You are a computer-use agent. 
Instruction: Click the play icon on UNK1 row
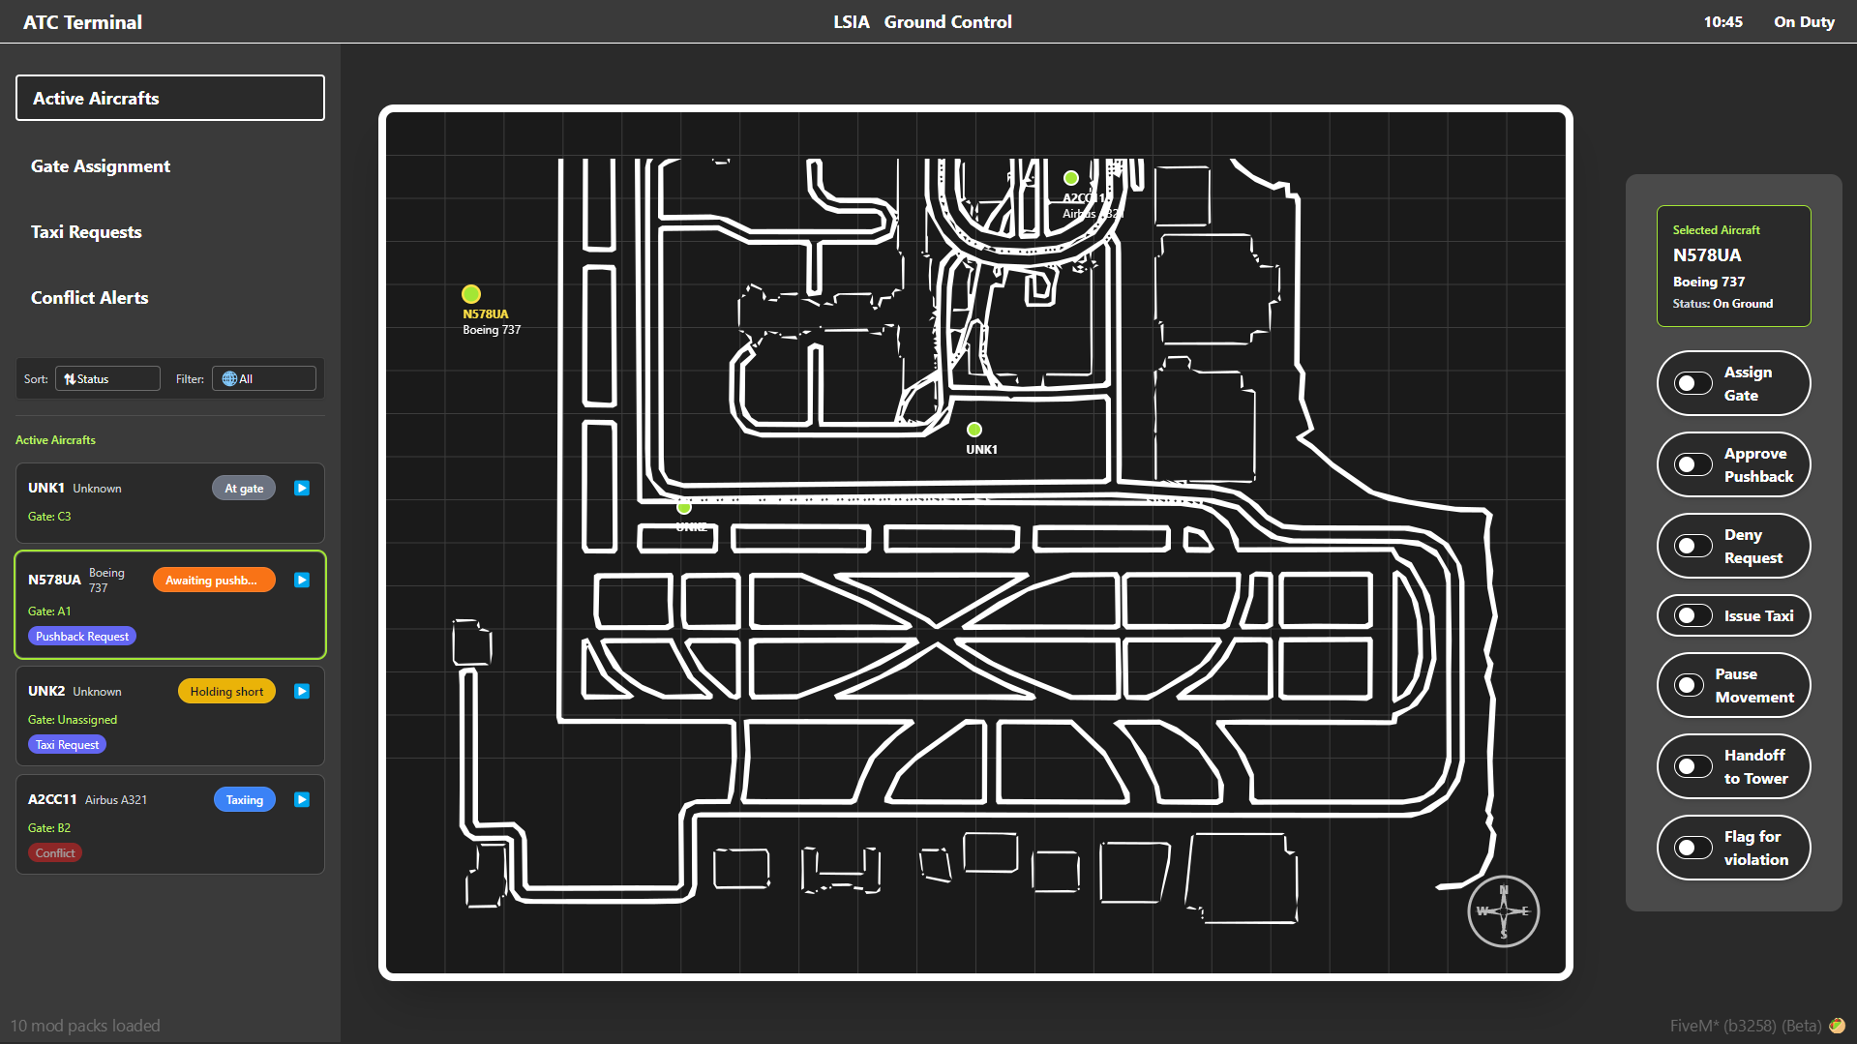pyautogui.click(x=302, y=489)
